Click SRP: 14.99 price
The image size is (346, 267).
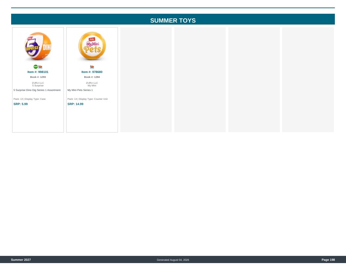pyautogui.click(x=75, y=104)
